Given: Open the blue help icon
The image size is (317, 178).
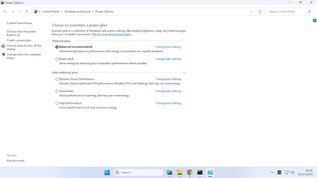Looking at the screenshot, I should tap(315, 20).
